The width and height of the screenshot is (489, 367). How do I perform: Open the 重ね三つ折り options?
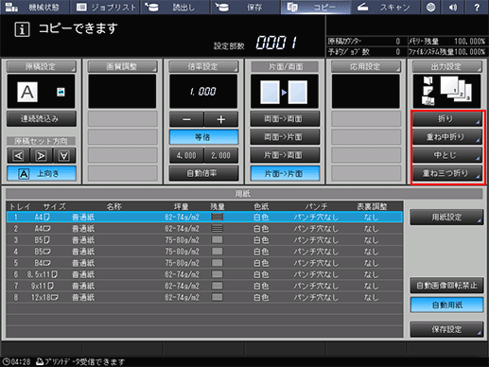point(447,173)
